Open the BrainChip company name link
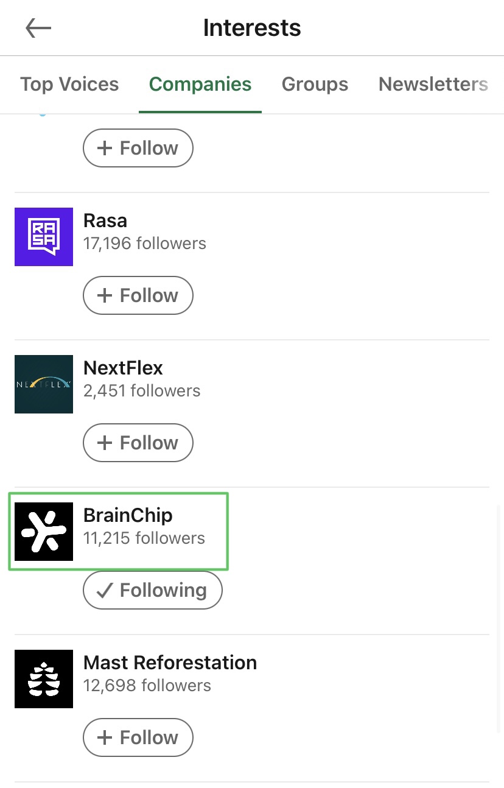Viewport: 504px width, 788px height. click(x=128, y=515)
